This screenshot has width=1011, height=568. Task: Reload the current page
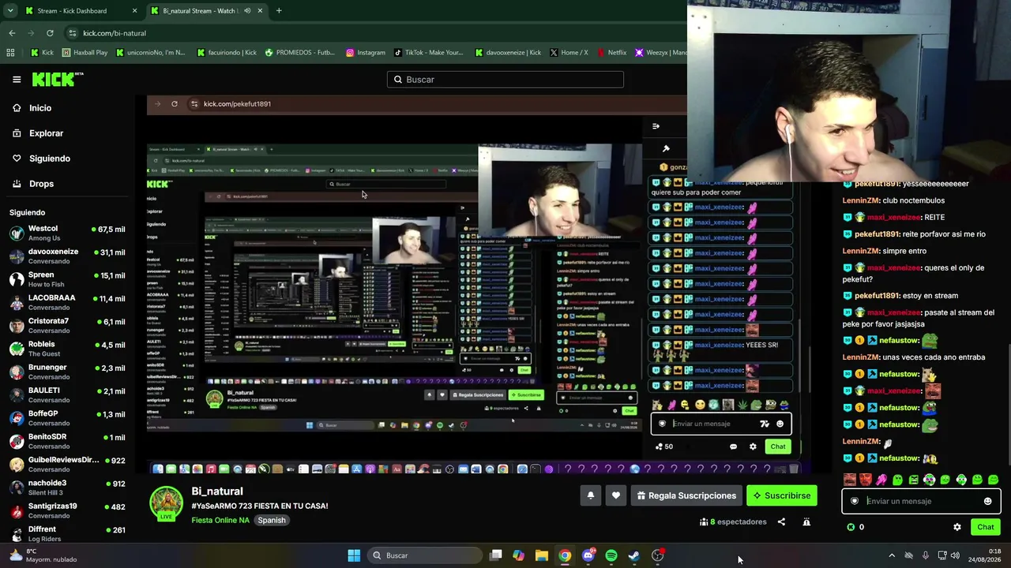[x=50, y=33]
